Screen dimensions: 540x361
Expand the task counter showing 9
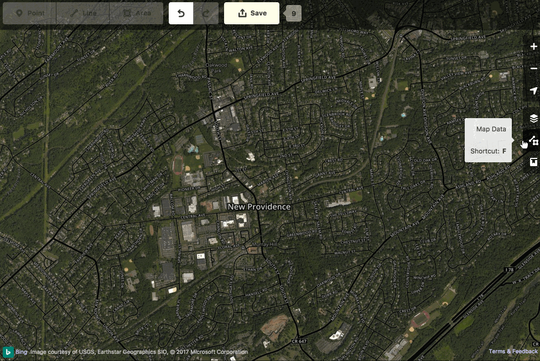(x=293, y=13)
